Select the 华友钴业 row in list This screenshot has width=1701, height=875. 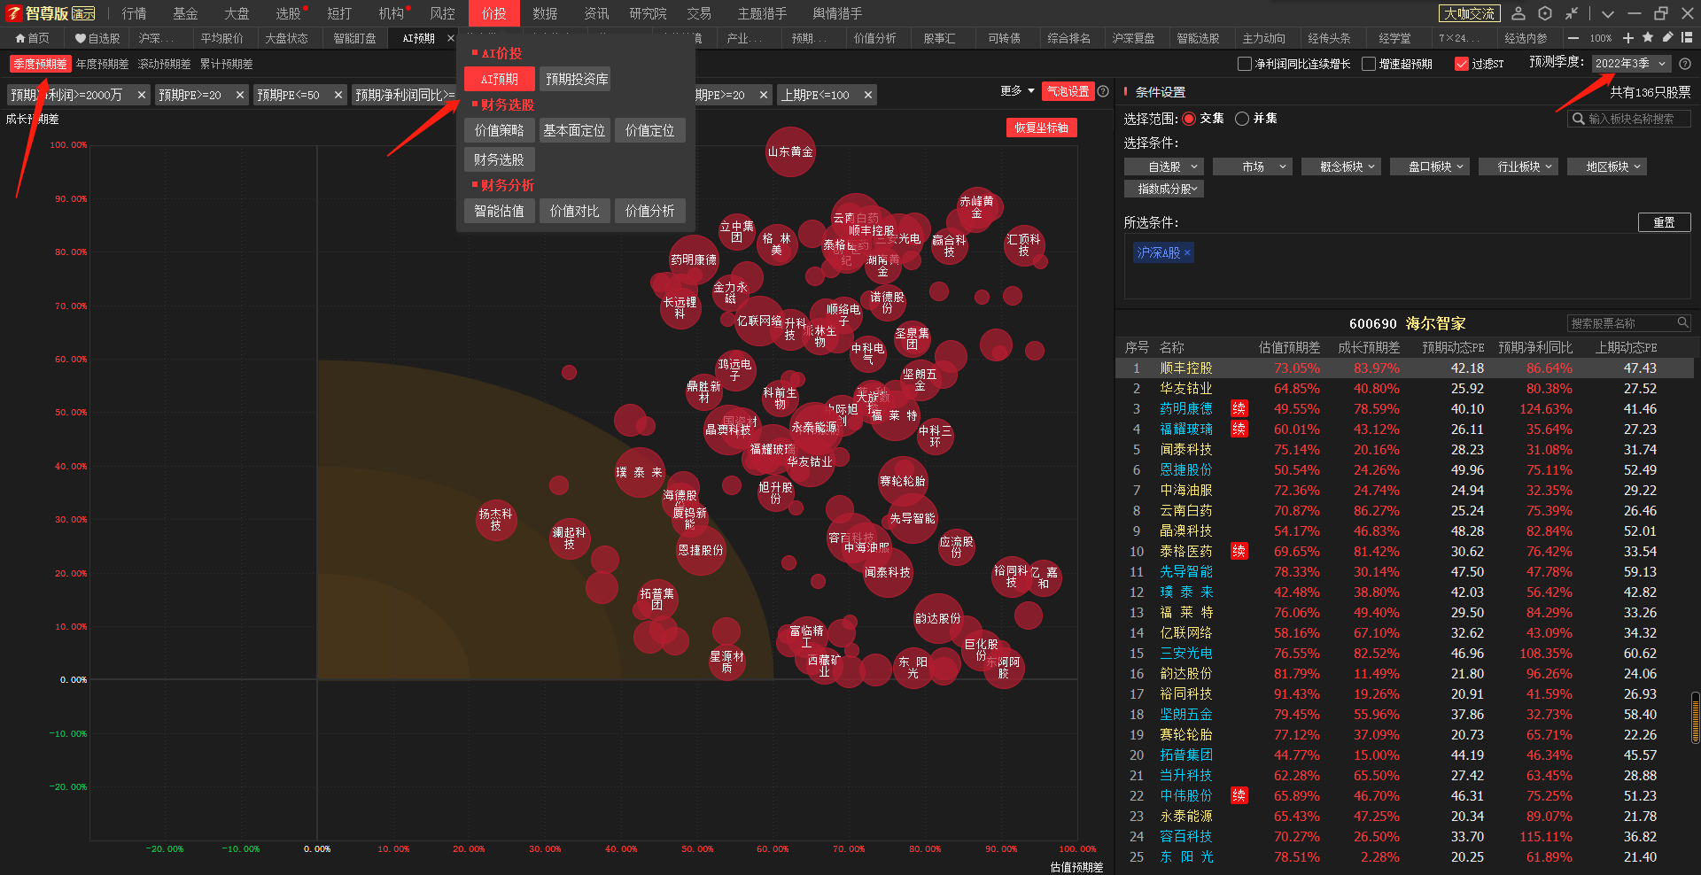click(x=1404, y=388)
